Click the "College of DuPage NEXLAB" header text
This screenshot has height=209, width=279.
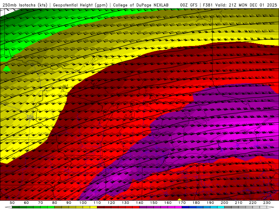[x=141, y=5]
